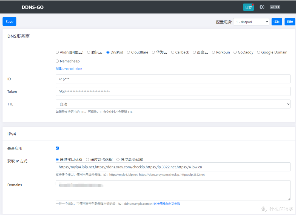
Task: Click the DNS服务商 section heading
Action: [19, 36]
